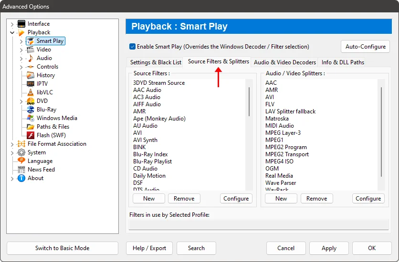Expand the Smart Play subtree
This screenshot has width=399, height=262.
(x=21, y=41)
